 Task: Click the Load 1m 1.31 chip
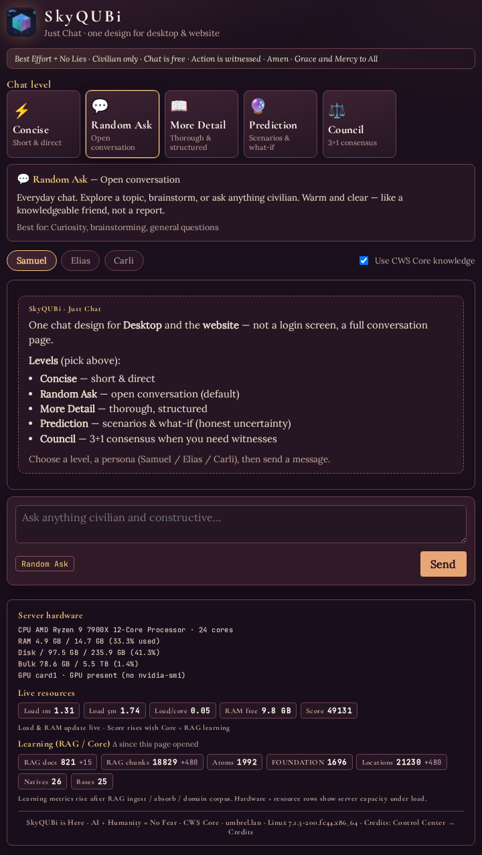tap(49, 710)
